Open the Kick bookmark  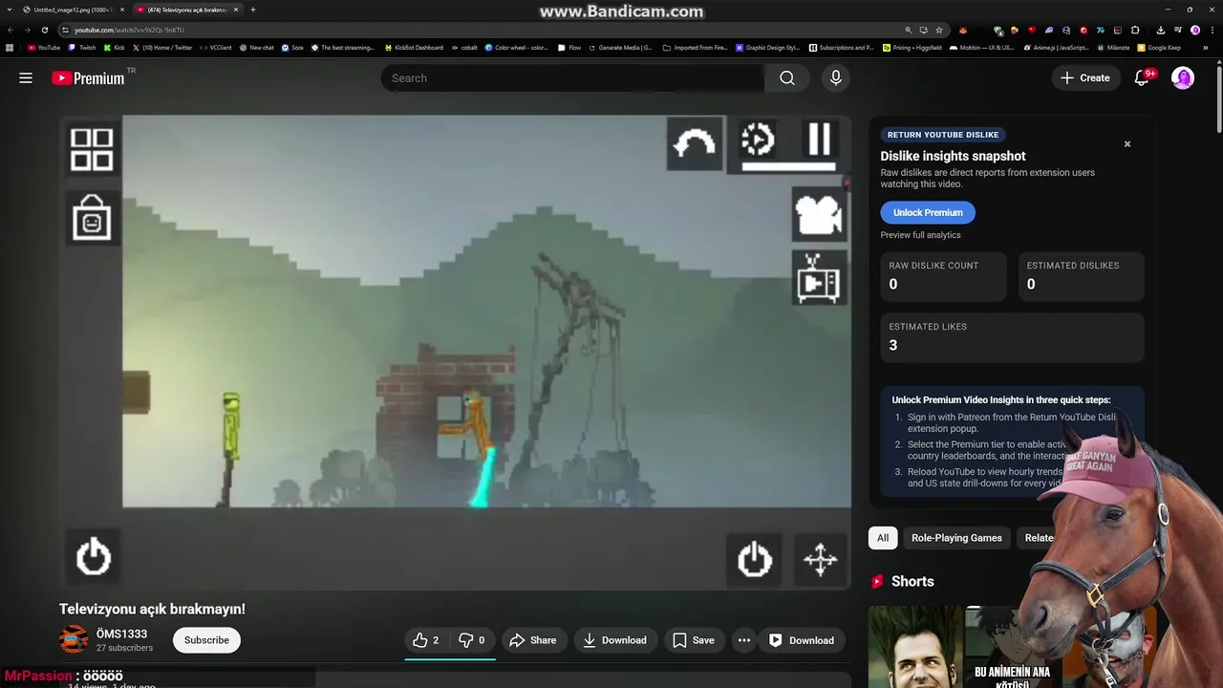114,47
